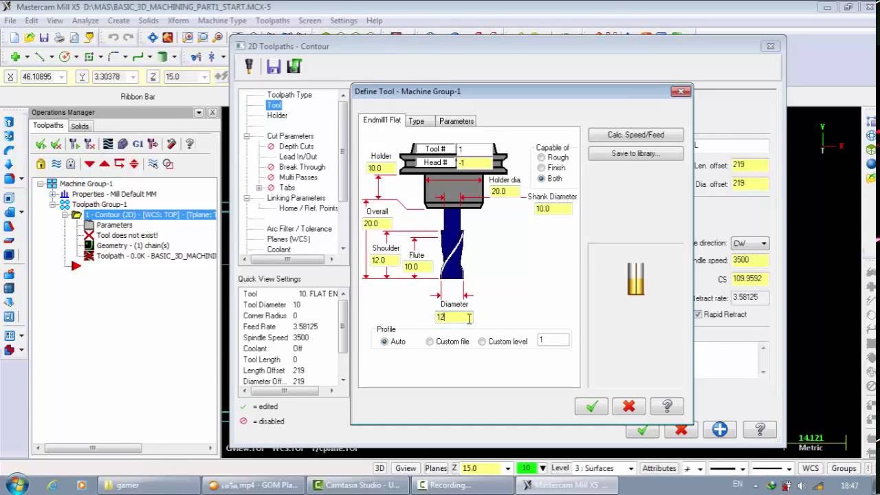Click the tool manager icon in 2D Toolpaths dialog
880x495 pixels.
pos(250,66)
